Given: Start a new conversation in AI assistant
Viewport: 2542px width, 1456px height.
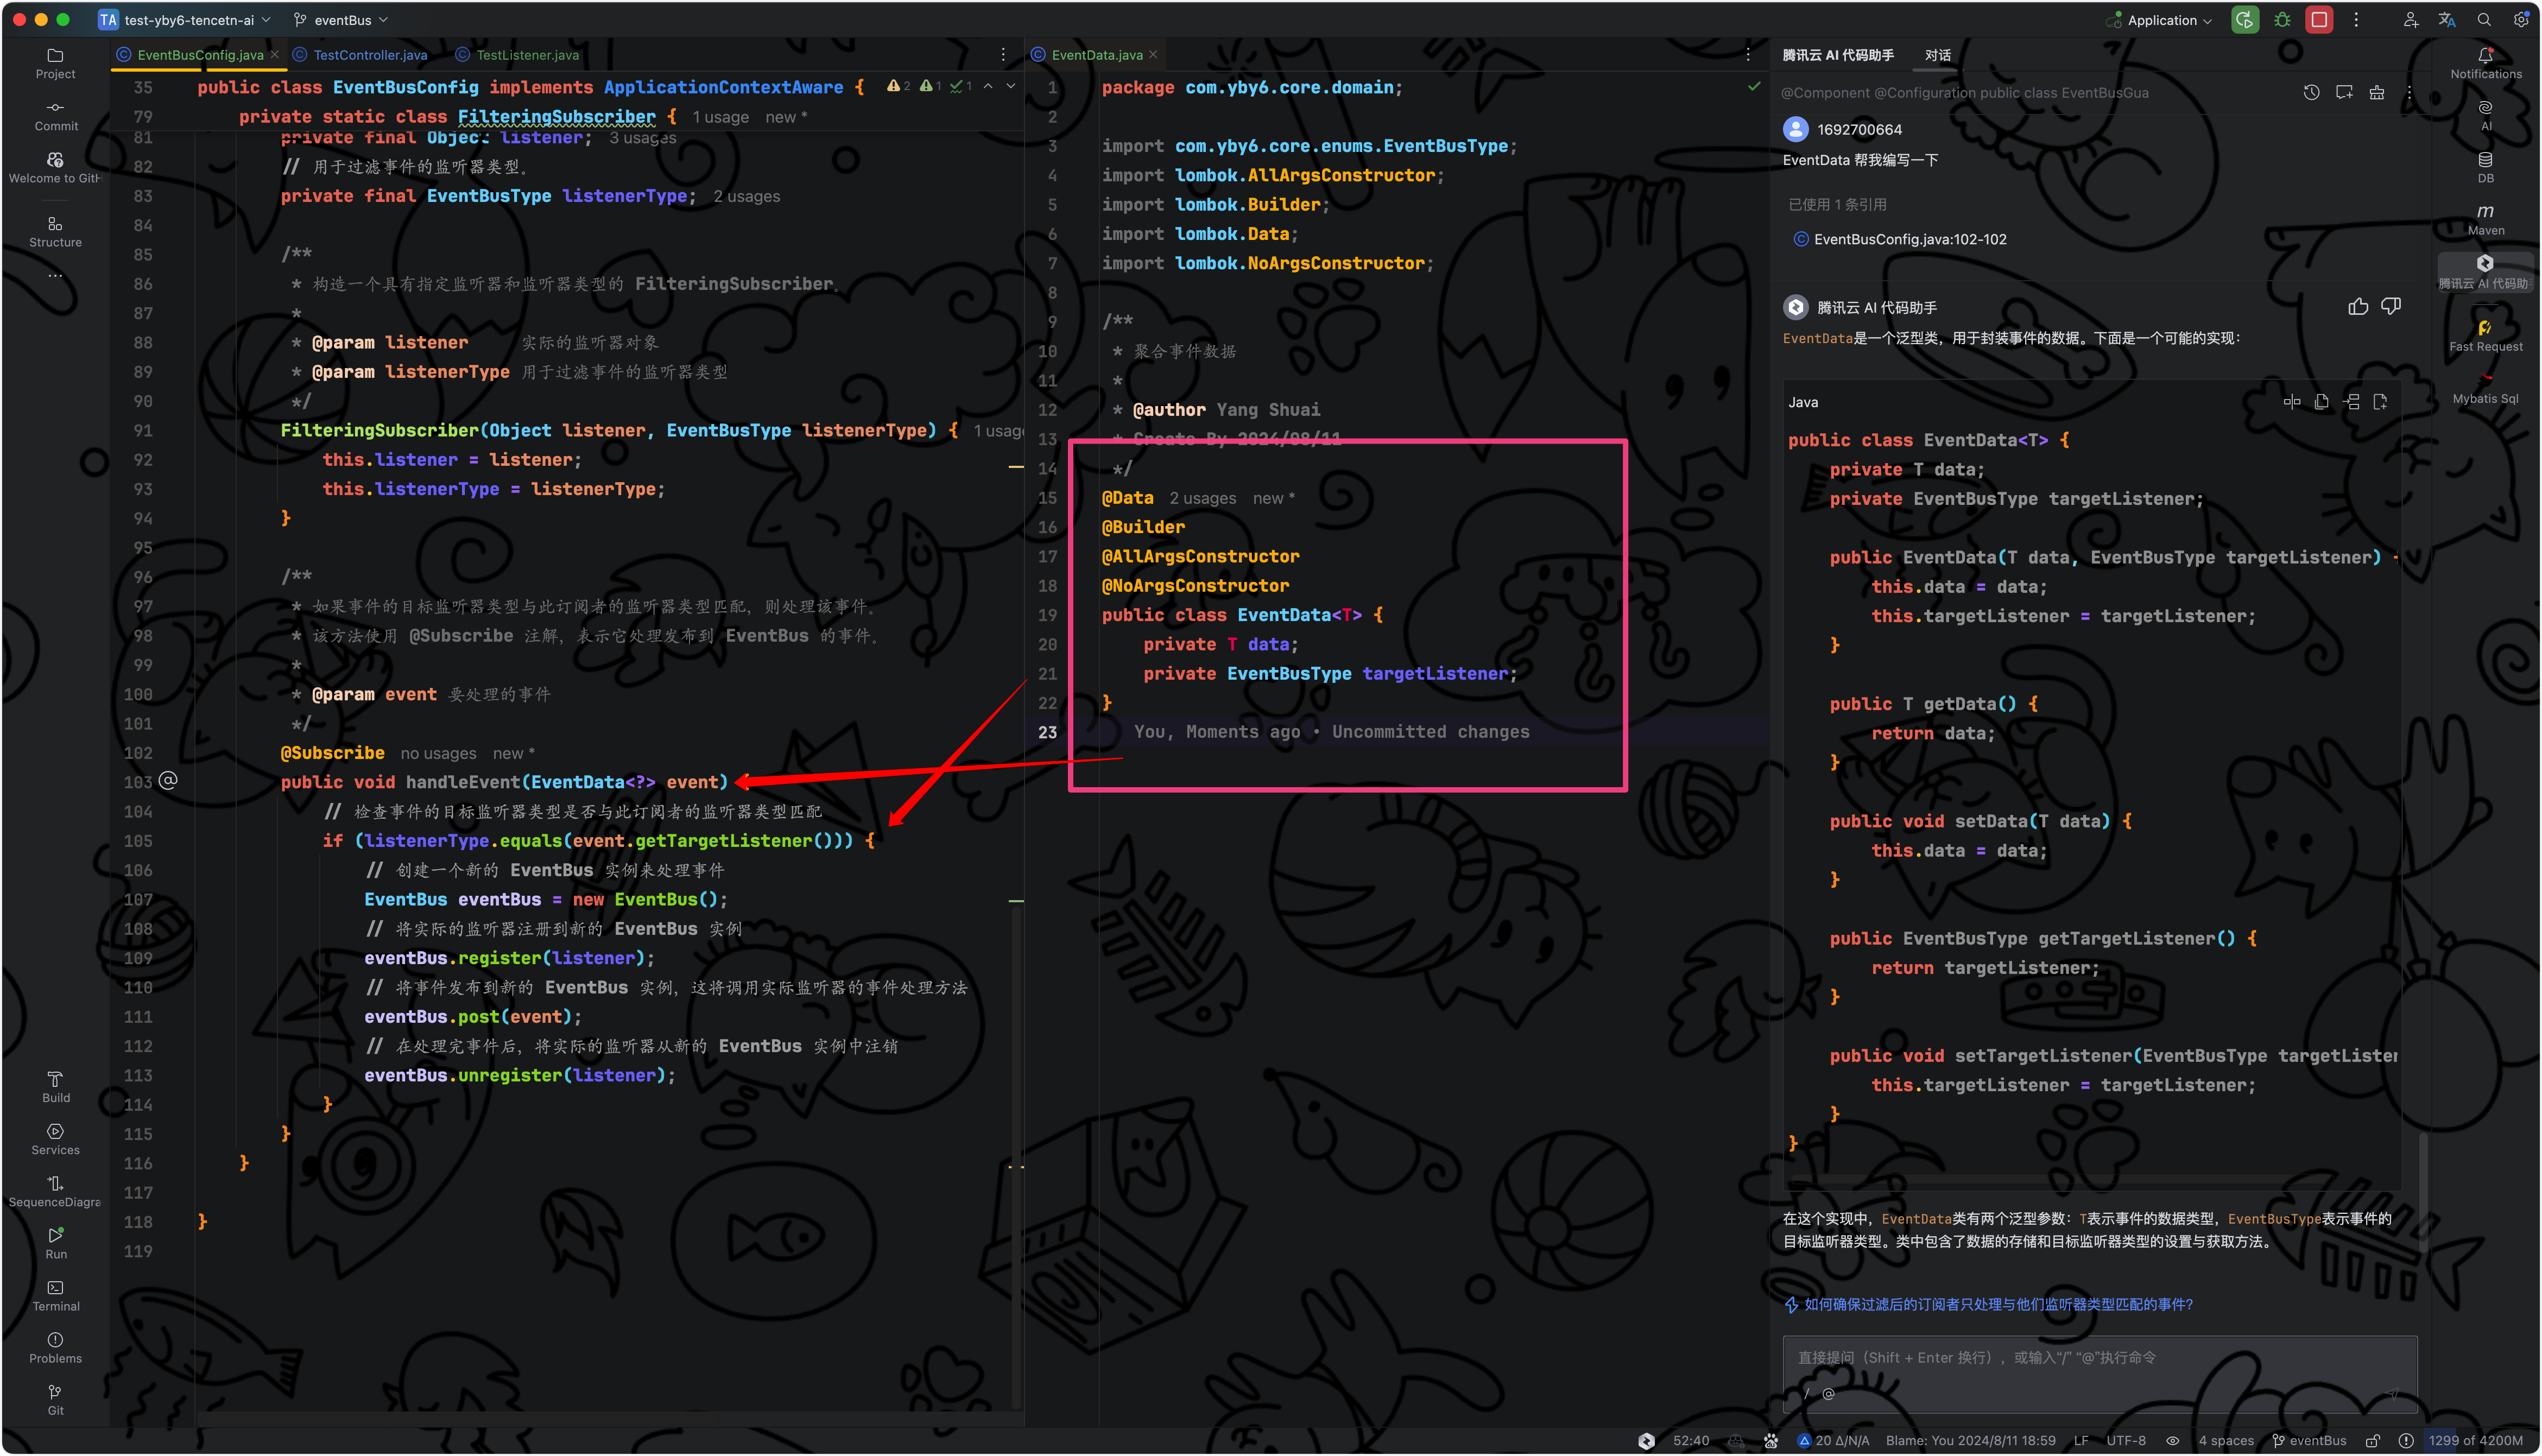Looking at the screenshot, I should pyautogui.click(x=2343, y=92).
